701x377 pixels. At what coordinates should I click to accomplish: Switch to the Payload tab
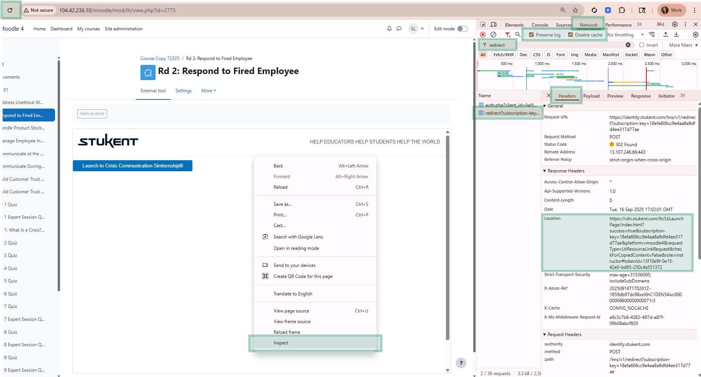click(x=591, y=96)
